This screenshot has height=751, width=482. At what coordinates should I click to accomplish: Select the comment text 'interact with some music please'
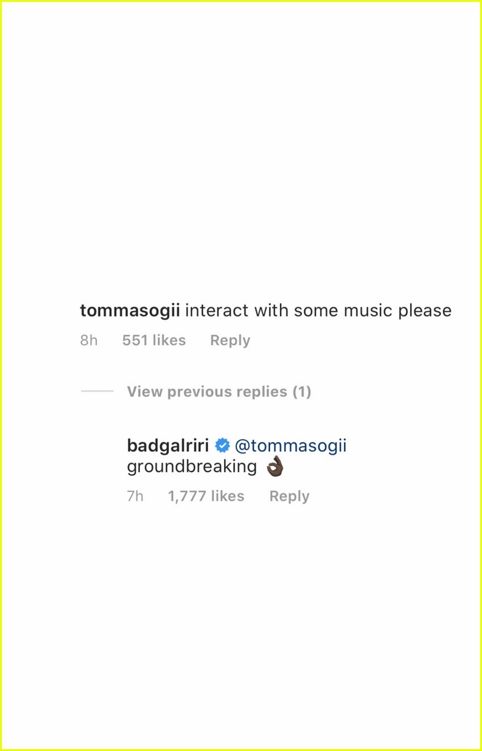(318, 310)
